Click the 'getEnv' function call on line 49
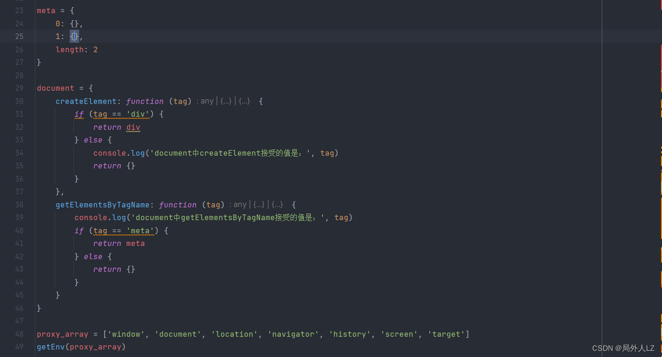Screen dimensions: 662x357 coord(51,347)
